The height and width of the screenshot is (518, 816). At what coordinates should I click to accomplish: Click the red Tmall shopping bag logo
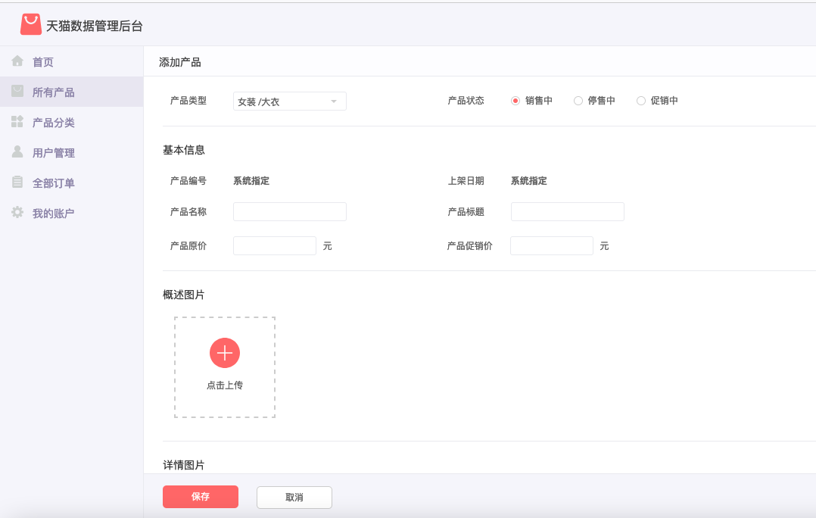click(x=31, y=24)
